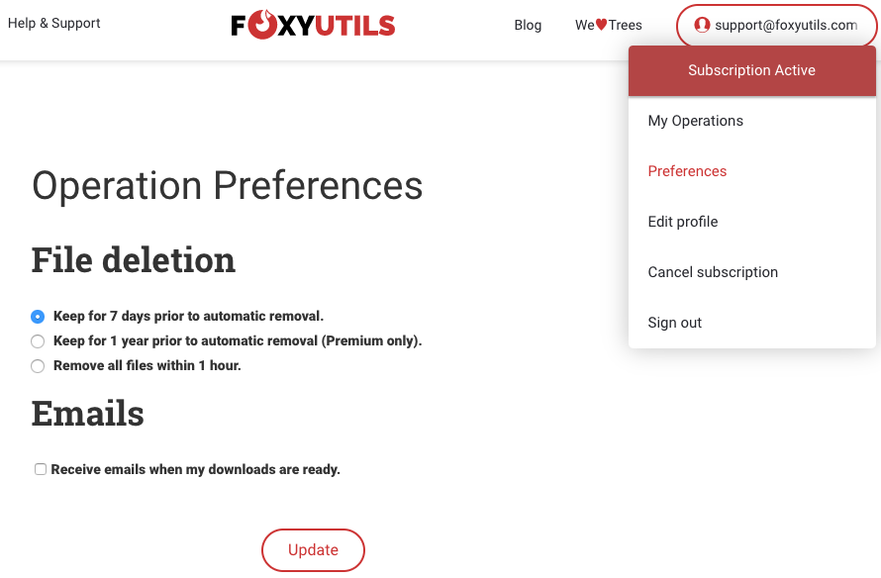Click the user avatar icon beside email
The image size is (881, 578).
pyautogui.click(x=701, y=25)
